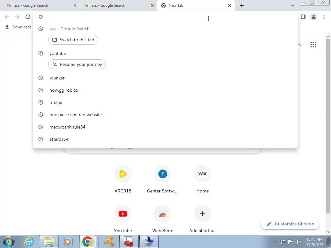Image resolution: width=331 pixels, height=248 pixels.
Task: Select one piece film red website suggestion
Action: coord(165,115)
